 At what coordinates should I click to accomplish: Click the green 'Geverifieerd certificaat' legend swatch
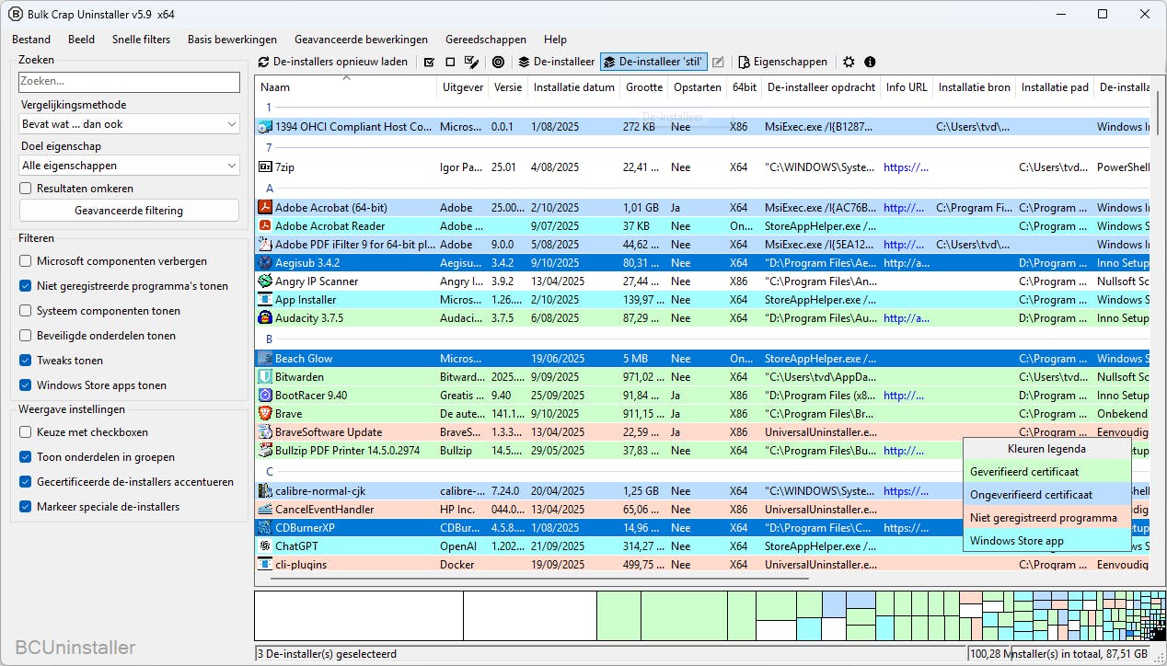point(1046,472)
